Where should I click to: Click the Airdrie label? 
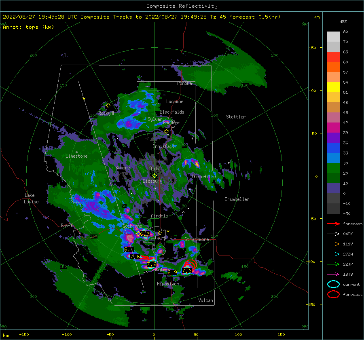159,216
